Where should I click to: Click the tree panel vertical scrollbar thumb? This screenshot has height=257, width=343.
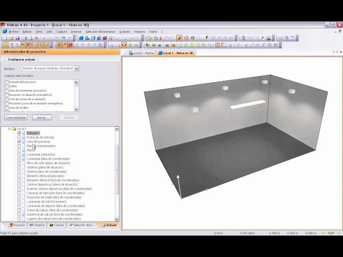pos(117,168)
